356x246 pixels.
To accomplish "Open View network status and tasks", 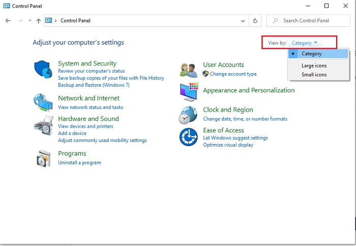I will 91,108.
